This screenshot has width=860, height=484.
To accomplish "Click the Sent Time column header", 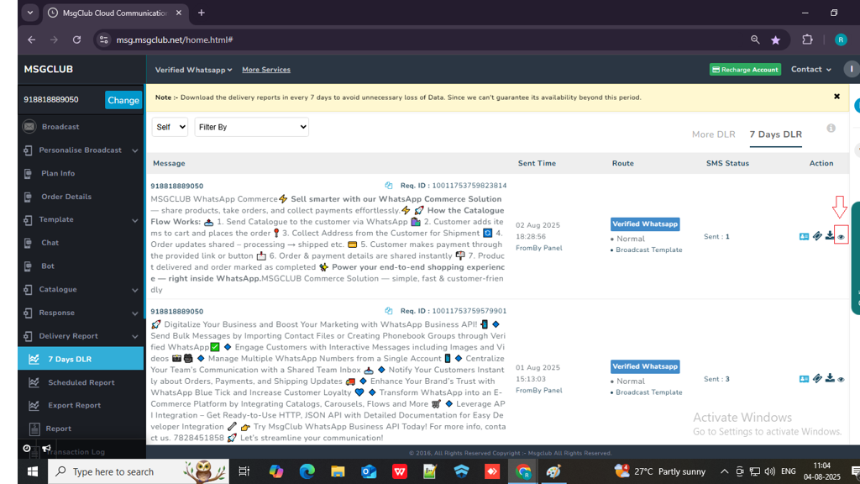I will [x=537, y=164].
